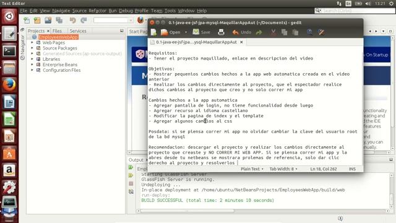Screen dimensions: 396x223
Task: Open a file using gedit's Open button
Action: 171,32
